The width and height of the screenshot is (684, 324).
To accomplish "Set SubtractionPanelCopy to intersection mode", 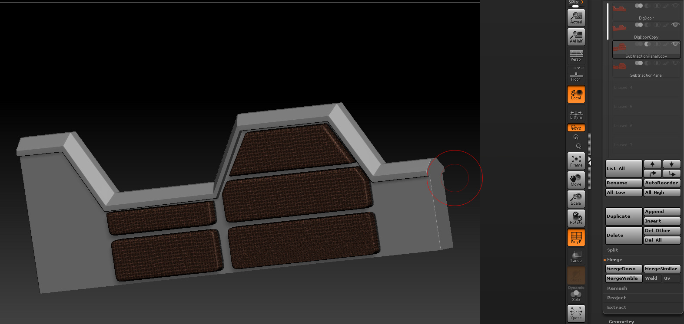I will (657, 44).
